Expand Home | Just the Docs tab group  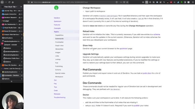click(1, 69)
